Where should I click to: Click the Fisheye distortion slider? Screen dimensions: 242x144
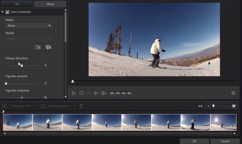[x=21, y=66]
